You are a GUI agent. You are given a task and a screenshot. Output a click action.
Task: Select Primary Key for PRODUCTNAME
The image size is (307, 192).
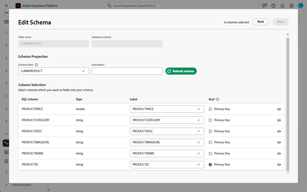click(210, 154)
